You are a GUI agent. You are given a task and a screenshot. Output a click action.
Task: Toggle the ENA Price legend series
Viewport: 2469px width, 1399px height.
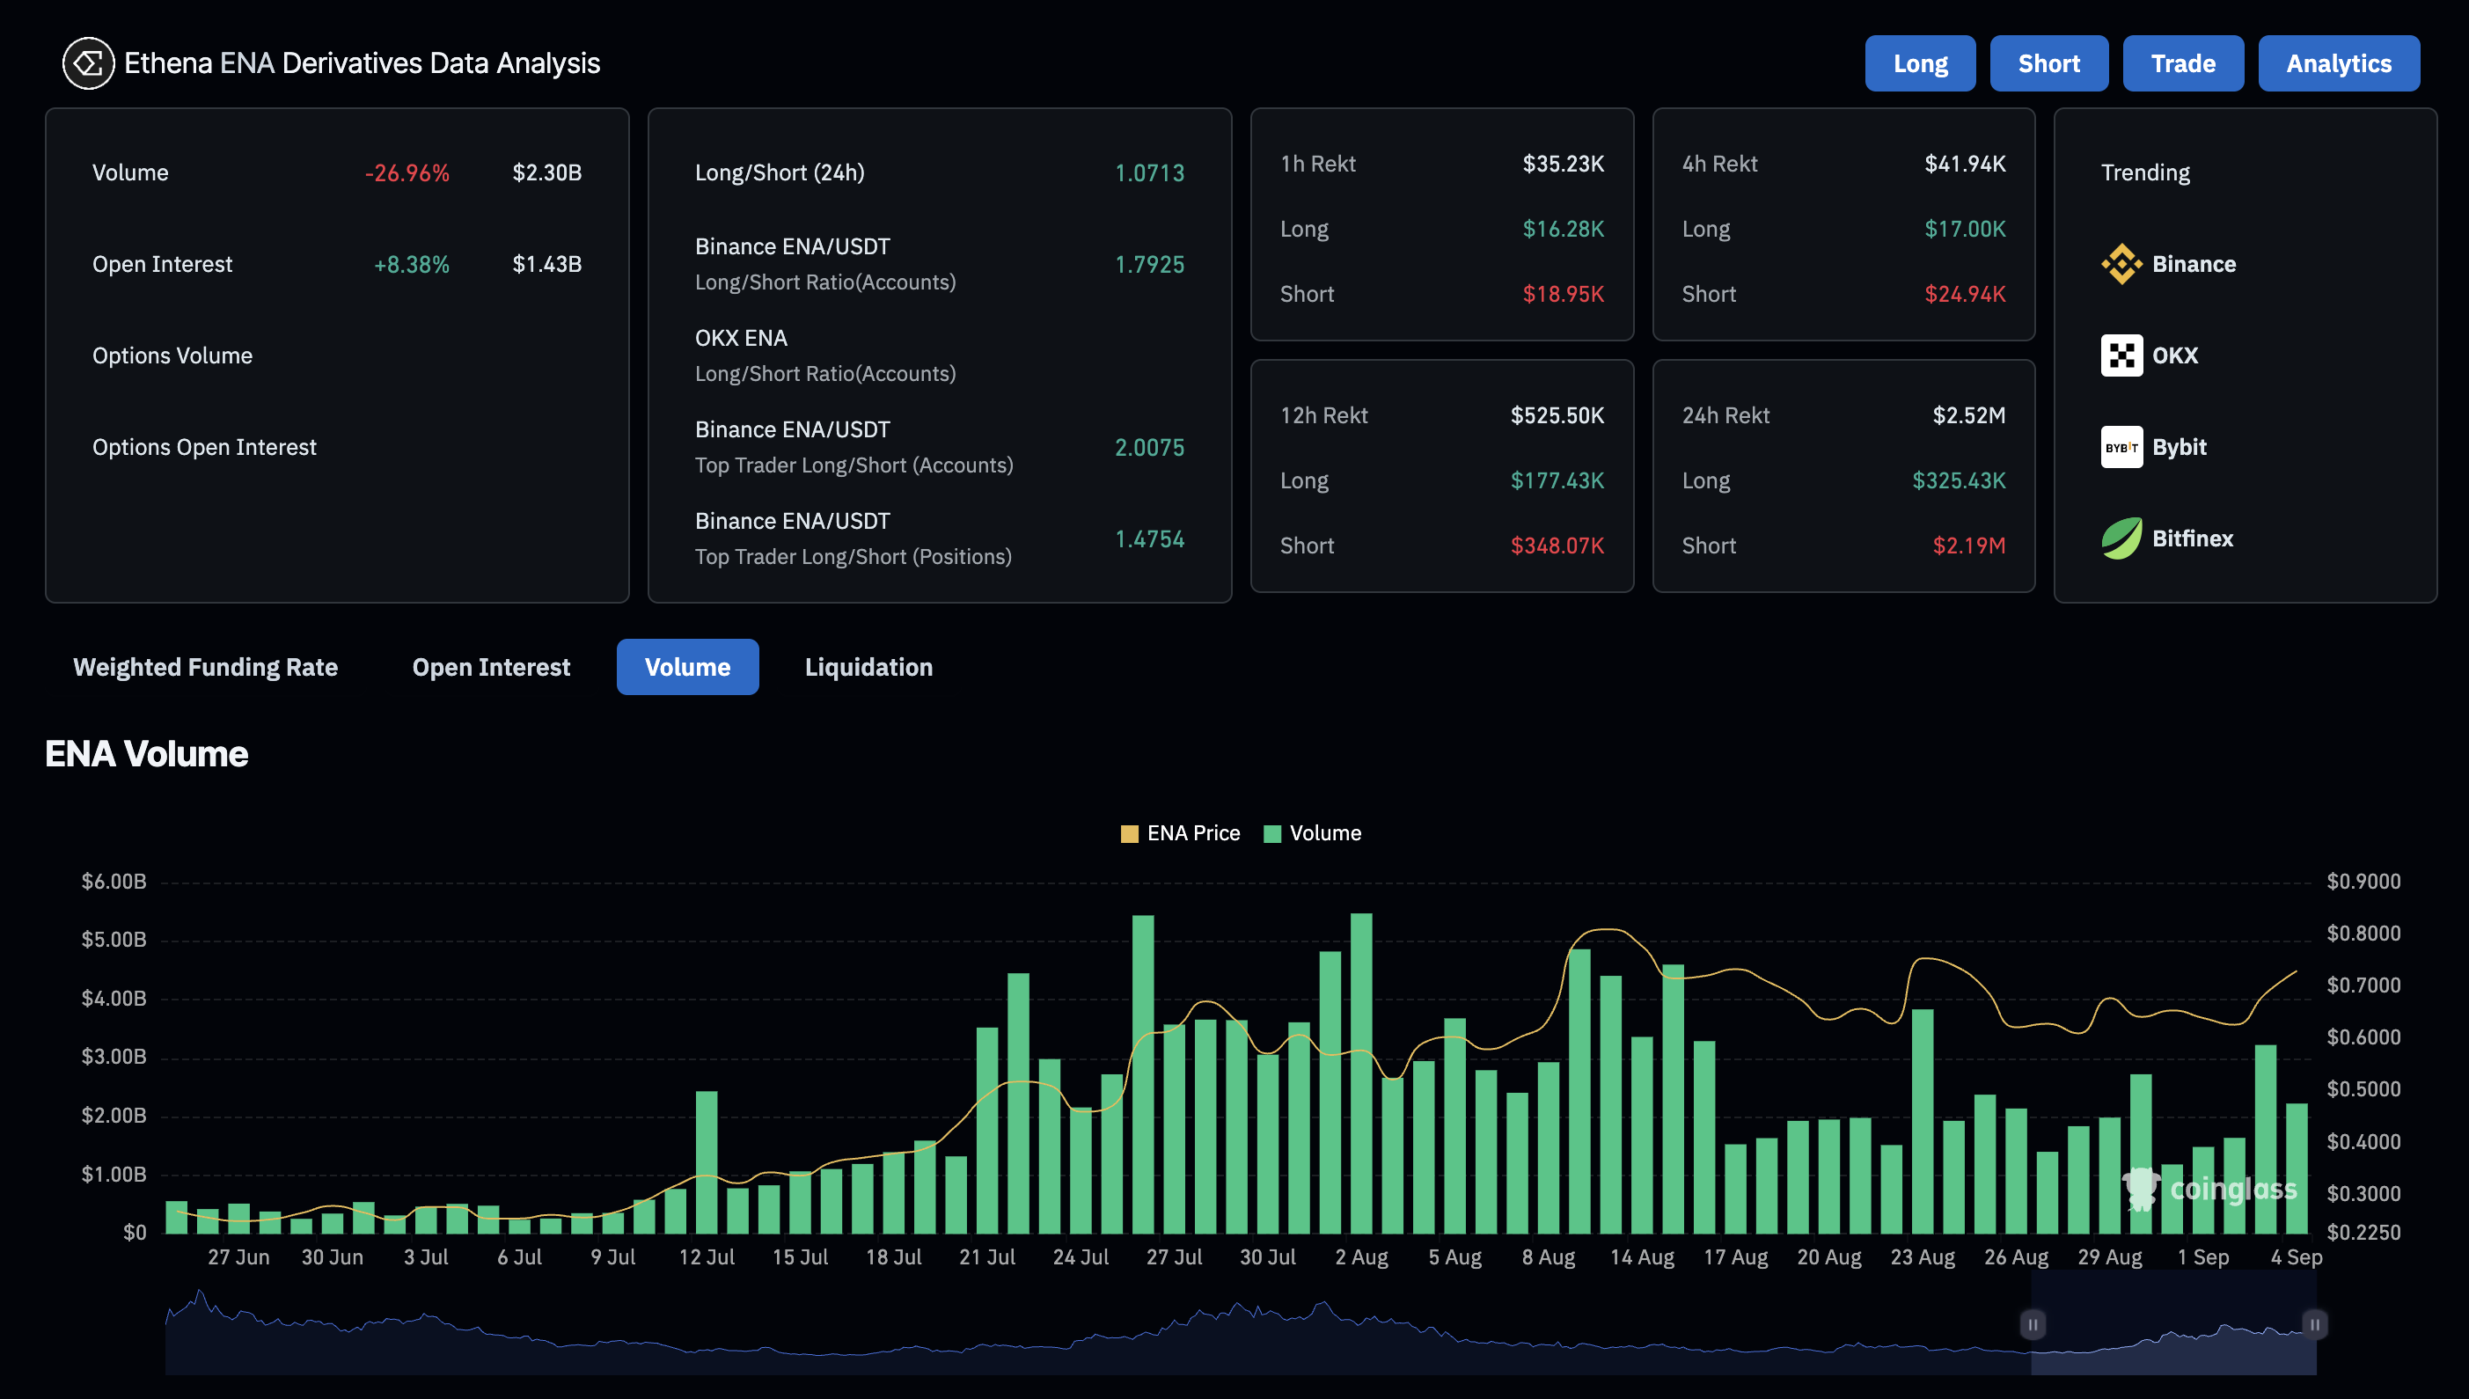point(1181,833)
